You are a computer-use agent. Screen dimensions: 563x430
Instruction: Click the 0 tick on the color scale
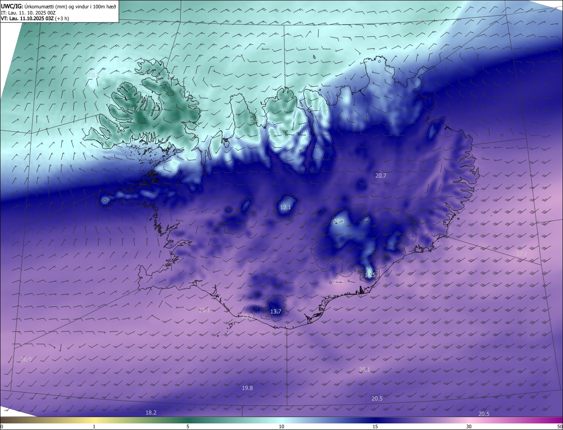tap(2, 426)
